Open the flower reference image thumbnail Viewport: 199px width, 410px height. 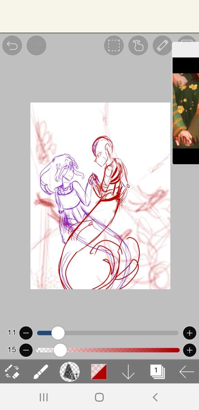[186, 111]
